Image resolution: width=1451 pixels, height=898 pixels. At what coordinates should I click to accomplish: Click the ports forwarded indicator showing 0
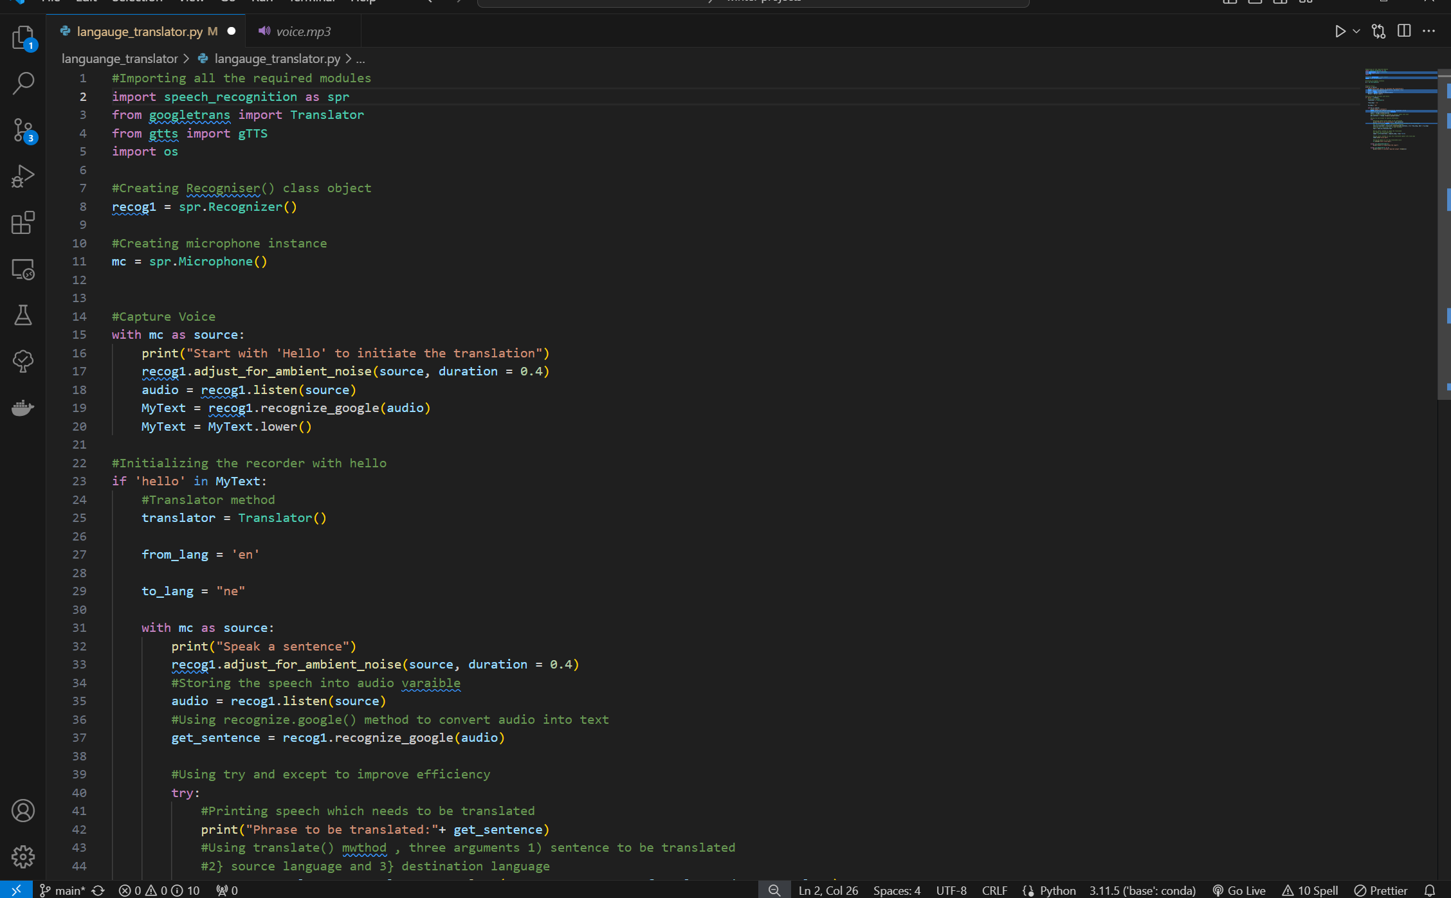[227, 890]
